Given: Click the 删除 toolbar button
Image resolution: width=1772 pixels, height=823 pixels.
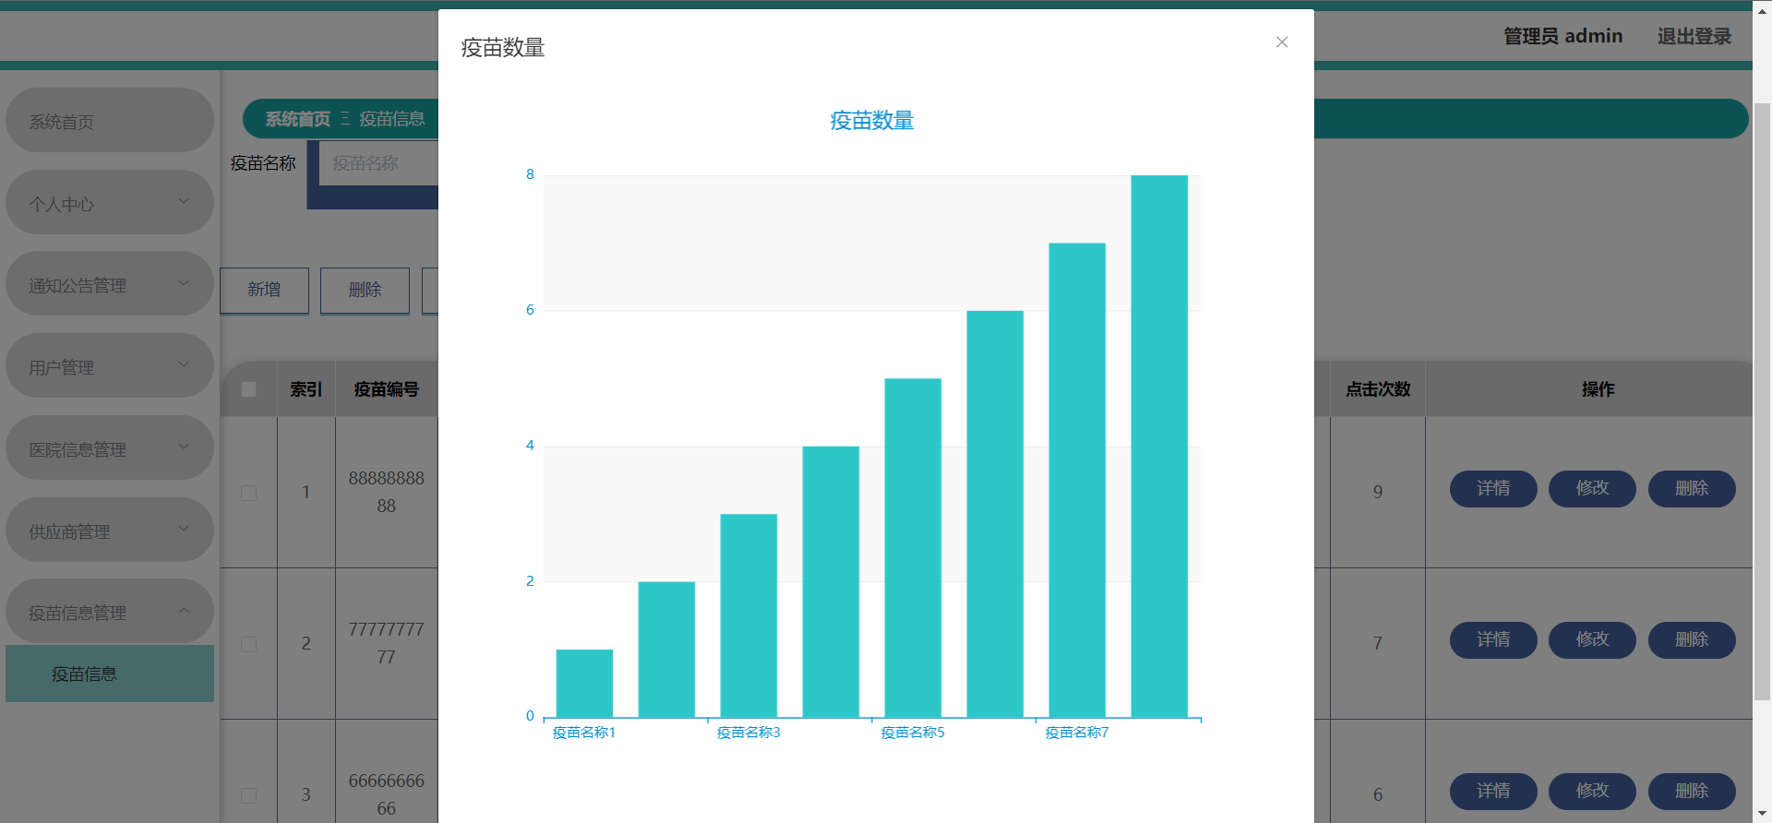Looking at the screenshot, I should (x=365, y=290).
